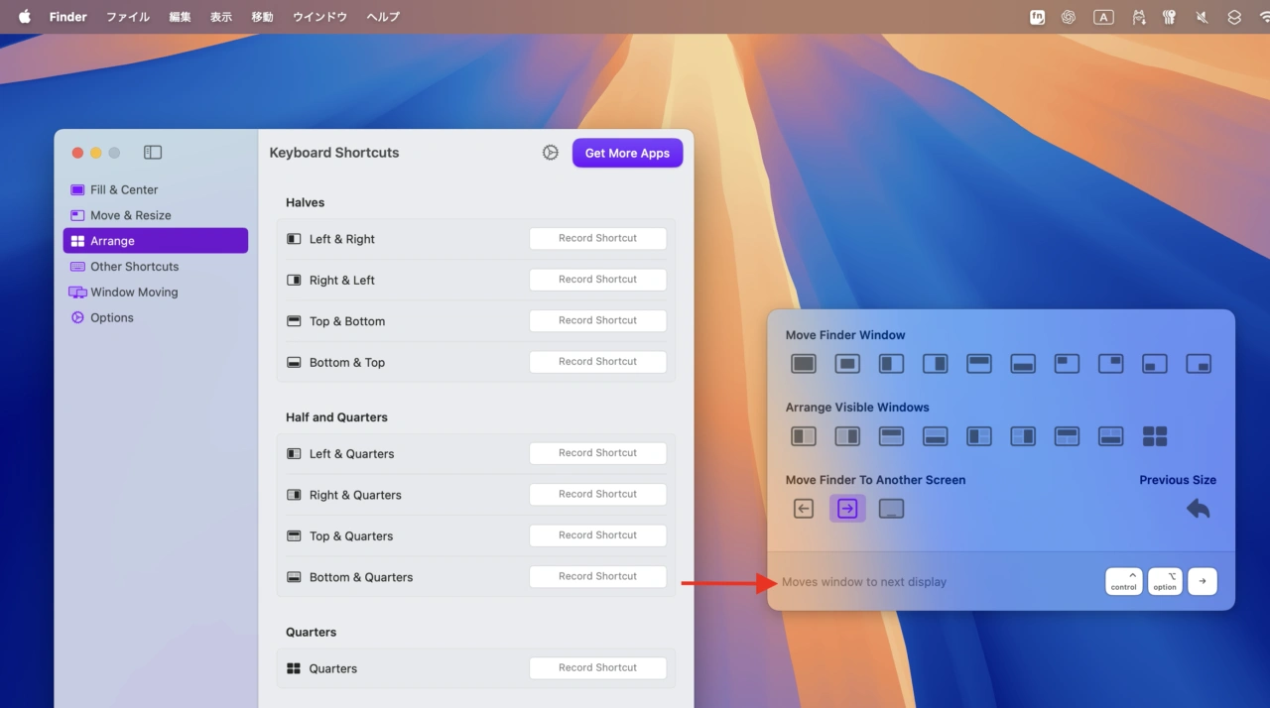This screenshot has width=1270, height=708.
Task: Select Window Moving in the sidebar
Action: 134,293
